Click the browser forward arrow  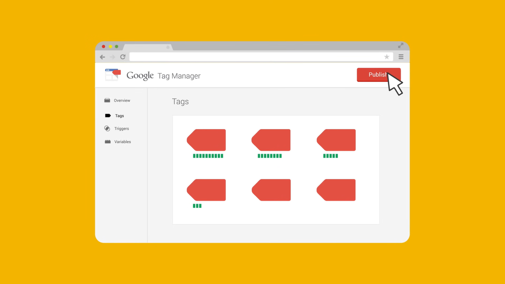(112, 57)
